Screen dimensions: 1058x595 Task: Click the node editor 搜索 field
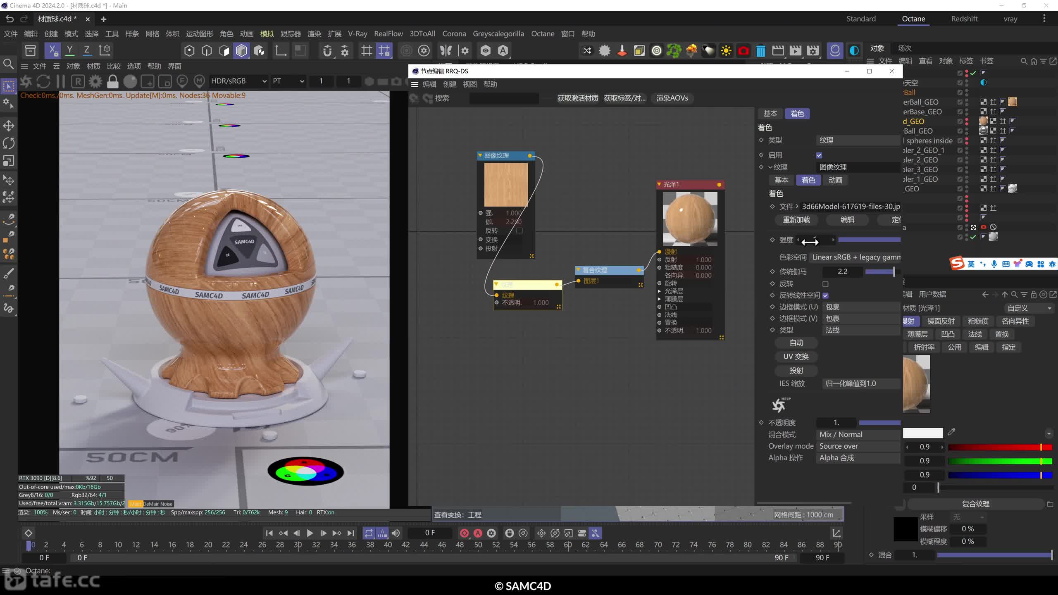tap(504, 98)
